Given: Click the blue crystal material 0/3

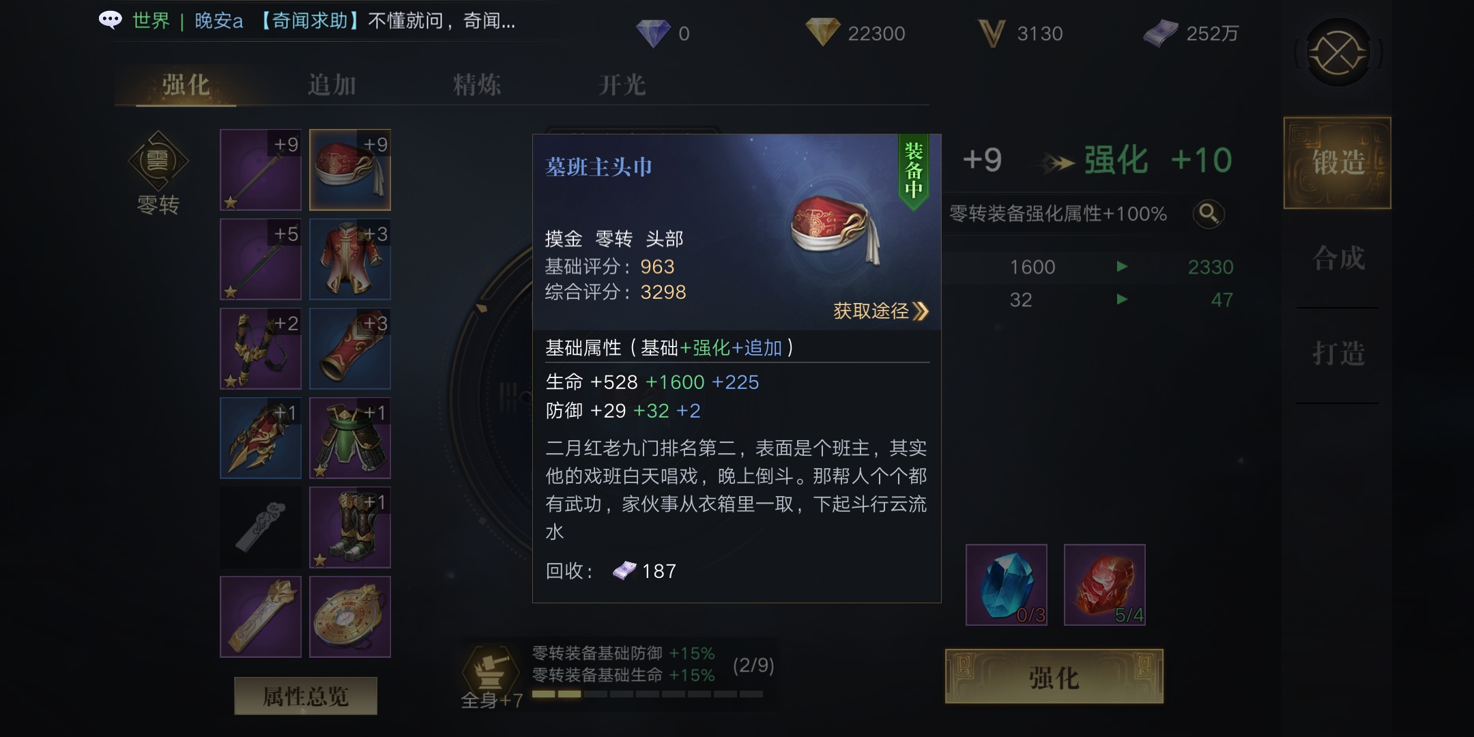Looking at the screenshot, I should 1007,585.
